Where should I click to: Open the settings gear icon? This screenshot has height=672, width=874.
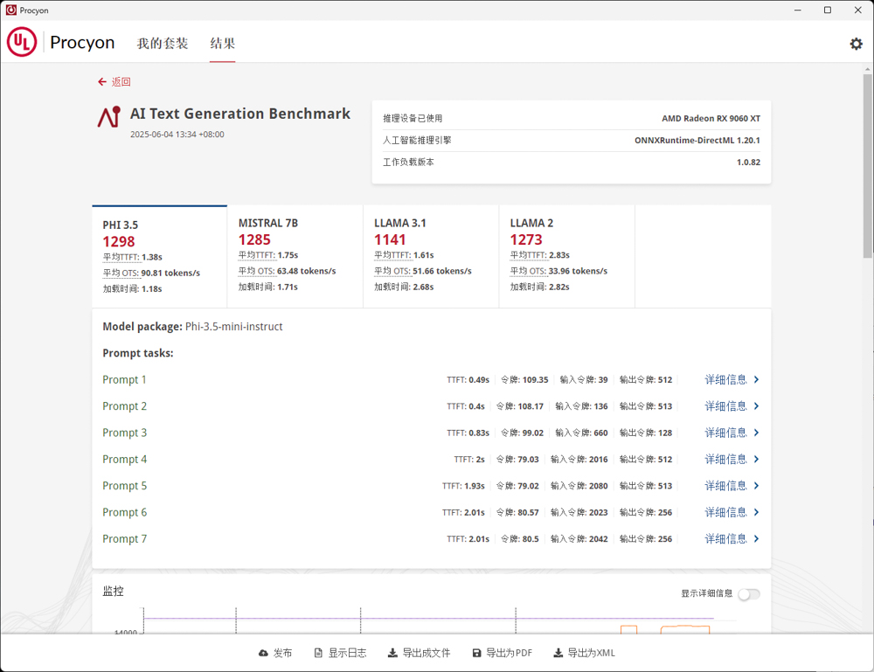pos(857,44)
